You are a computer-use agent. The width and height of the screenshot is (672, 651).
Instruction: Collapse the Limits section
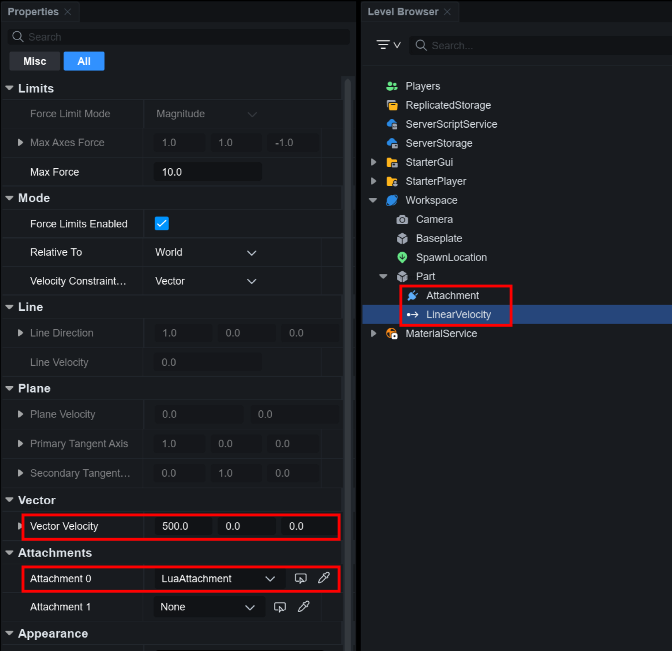point(9,88)
